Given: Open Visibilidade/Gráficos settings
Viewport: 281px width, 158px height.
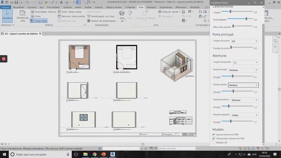Looking at the screenshot, I should tap(43, 12).
